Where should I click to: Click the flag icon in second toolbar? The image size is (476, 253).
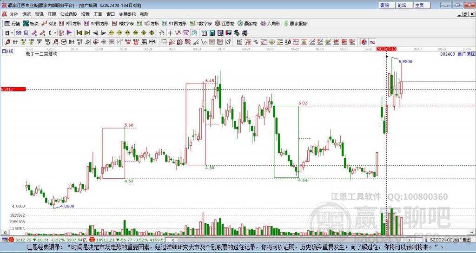click(x=69, y=32)
